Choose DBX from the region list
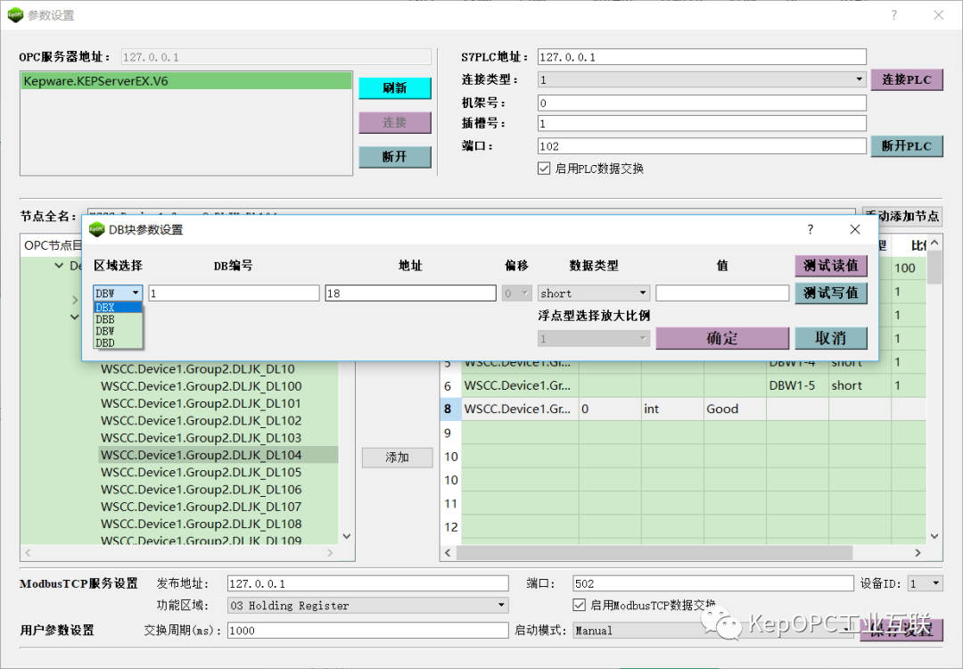This screenshot has width=963, height=669. (118, 307)
